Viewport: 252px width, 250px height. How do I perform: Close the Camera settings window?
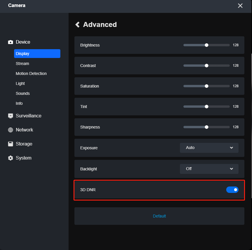coord(240,6)
